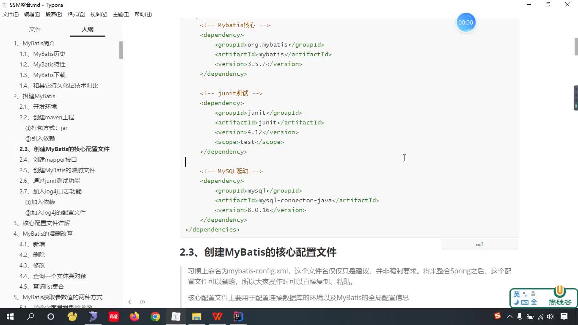Screen dimensions: 578x325
Task: Jump to 1.2、MyBatis特性 in outline
Action: pyautogui.click(x=42, y=64)
